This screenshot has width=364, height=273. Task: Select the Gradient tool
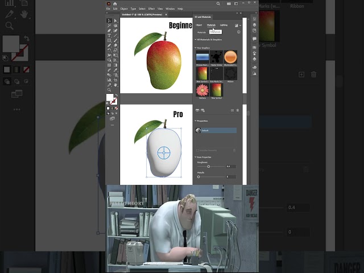[115, 65]
